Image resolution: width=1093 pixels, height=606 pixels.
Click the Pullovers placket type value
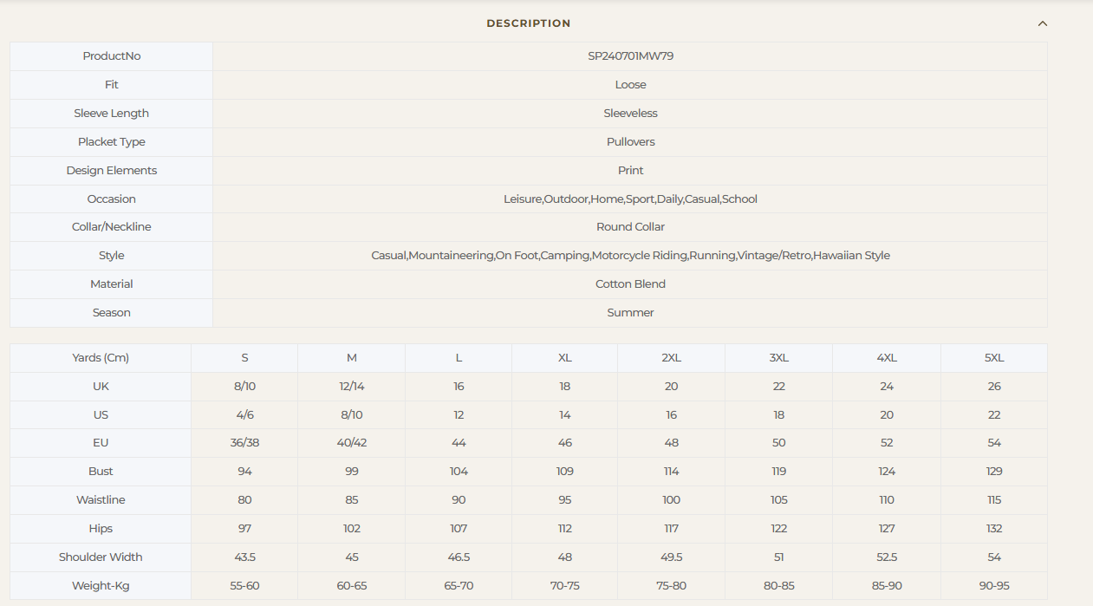pos(630,142)
